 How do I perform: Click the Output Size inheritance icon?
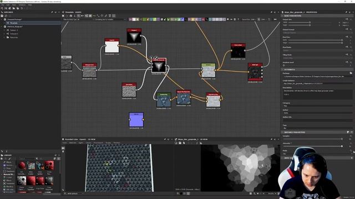347,19
